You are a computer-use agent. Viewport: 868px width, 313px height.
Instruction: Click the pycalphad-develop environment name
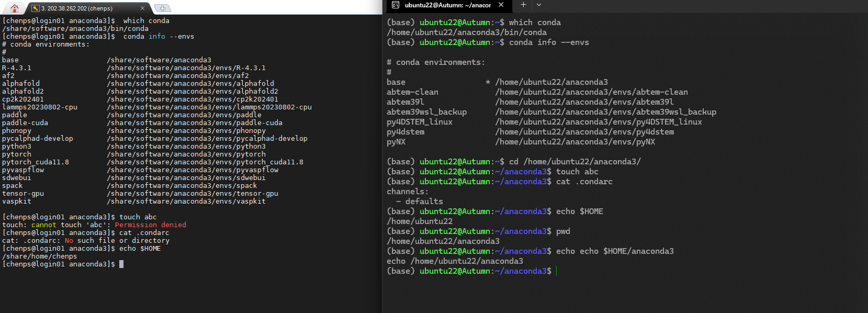[x=38, y=139]
